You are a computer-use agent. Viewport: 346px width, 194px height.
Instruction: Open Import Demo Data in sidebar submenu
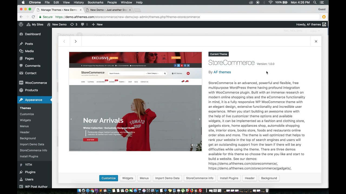click(x=32, y=144)
